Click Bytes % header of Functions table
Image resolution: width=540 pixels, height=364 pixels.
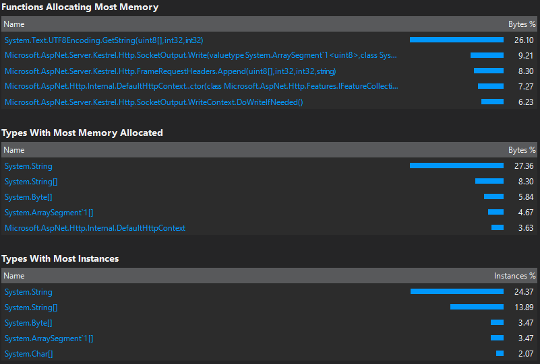coord(522,24)
